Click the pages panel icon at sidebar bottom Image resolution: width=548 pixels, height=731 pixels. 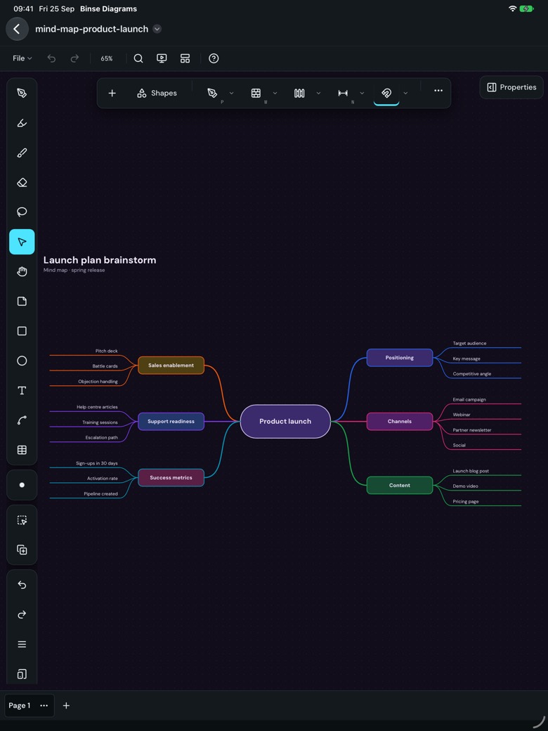pos(22,674)
